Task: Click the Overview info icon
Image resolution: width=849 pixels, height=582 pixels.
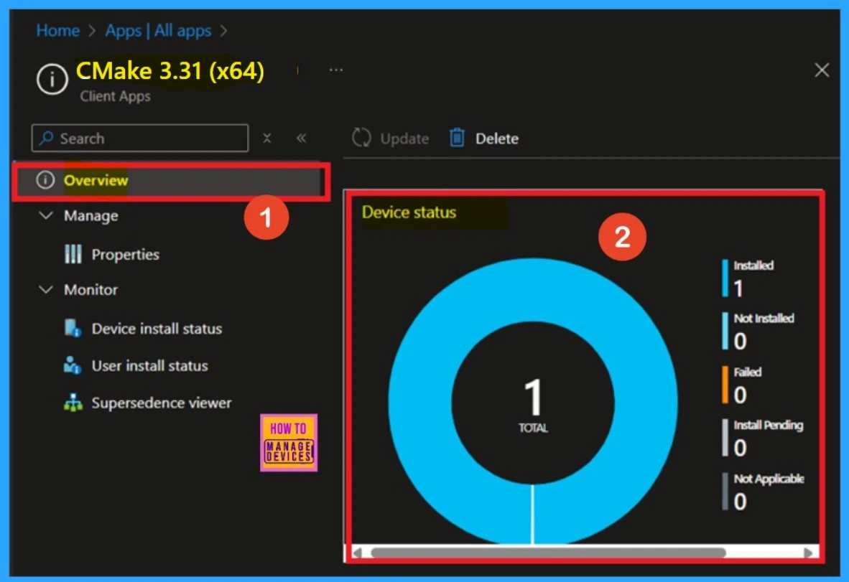Action: pyautogui.click(x=45, y=179)
